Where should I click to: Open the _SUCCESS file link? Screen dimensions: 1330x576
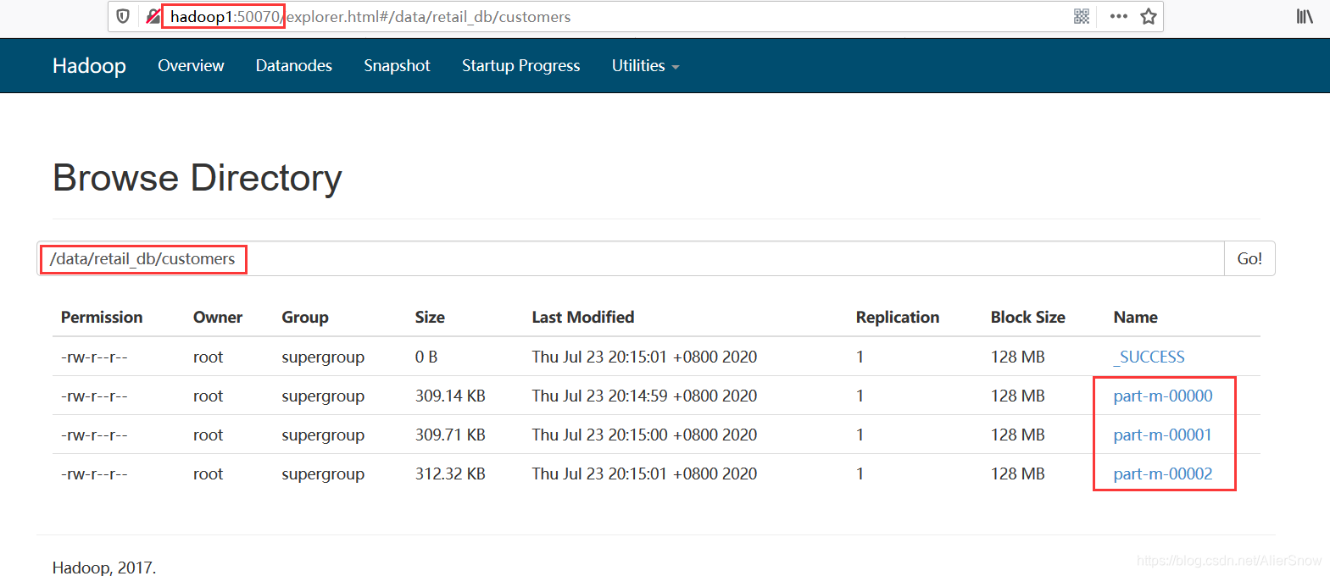click(x=1149, y=357)
